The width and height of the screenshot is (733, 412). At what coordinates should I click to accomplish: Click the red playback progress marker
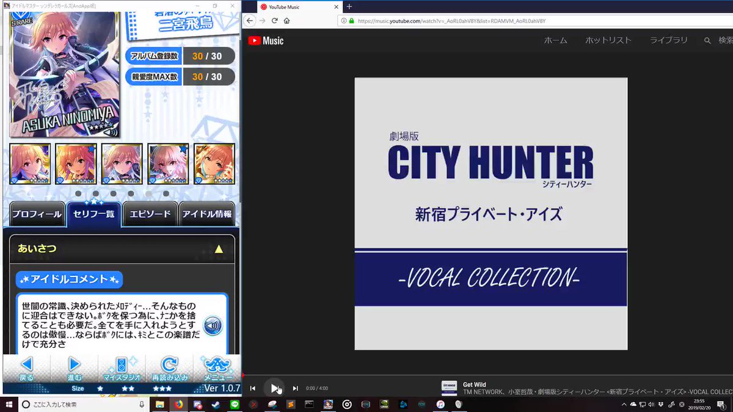pyautogui.click(x=243, y=375)
